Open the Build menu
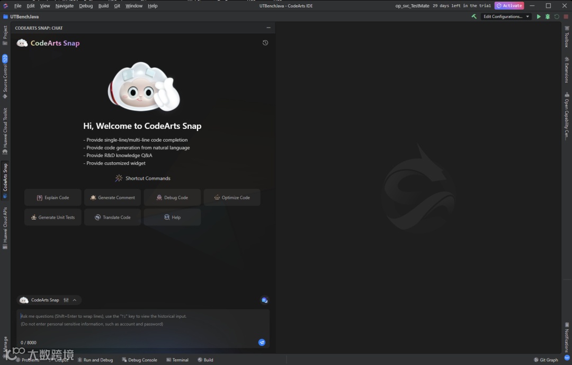 pos(103,6)
